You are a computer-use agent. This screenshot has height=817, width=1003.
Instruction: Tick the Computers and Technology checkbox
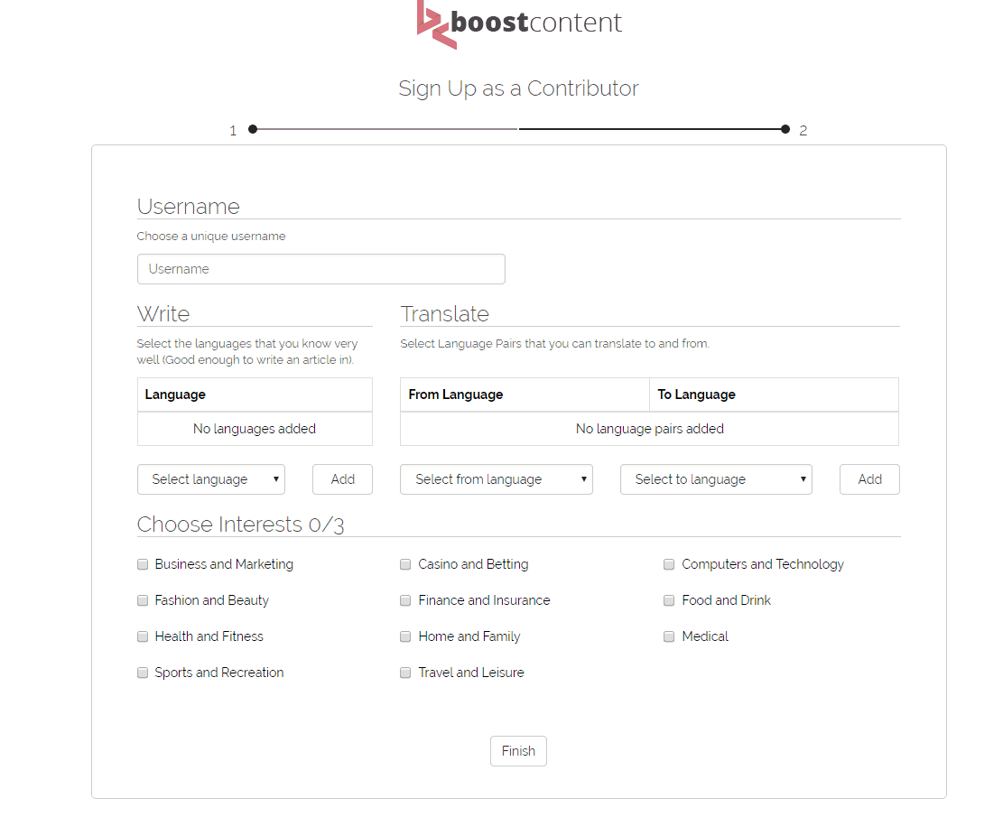tap(669, 564)
